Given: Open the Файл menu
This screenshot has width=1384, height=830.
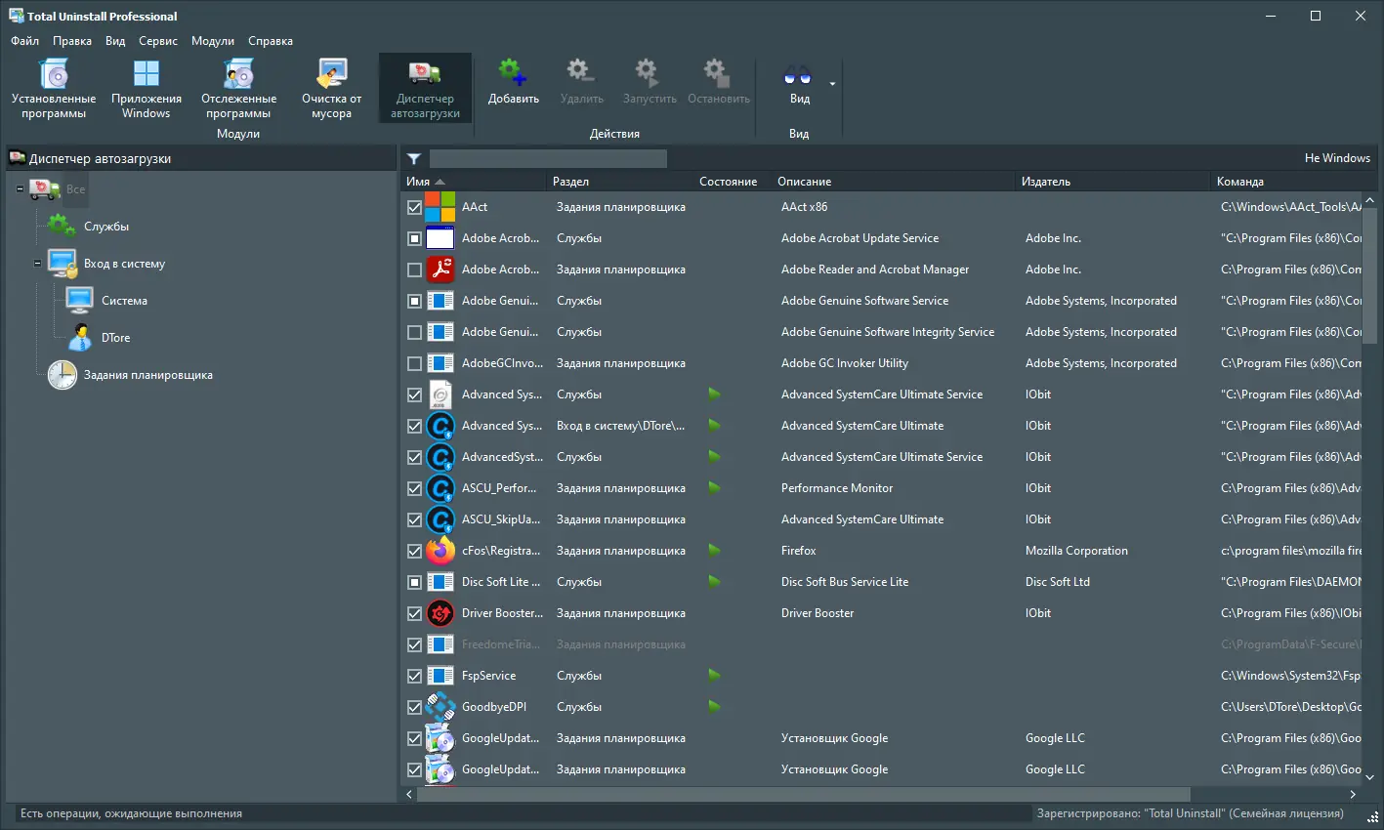Looking at the screenshot, I should [25, 41].
